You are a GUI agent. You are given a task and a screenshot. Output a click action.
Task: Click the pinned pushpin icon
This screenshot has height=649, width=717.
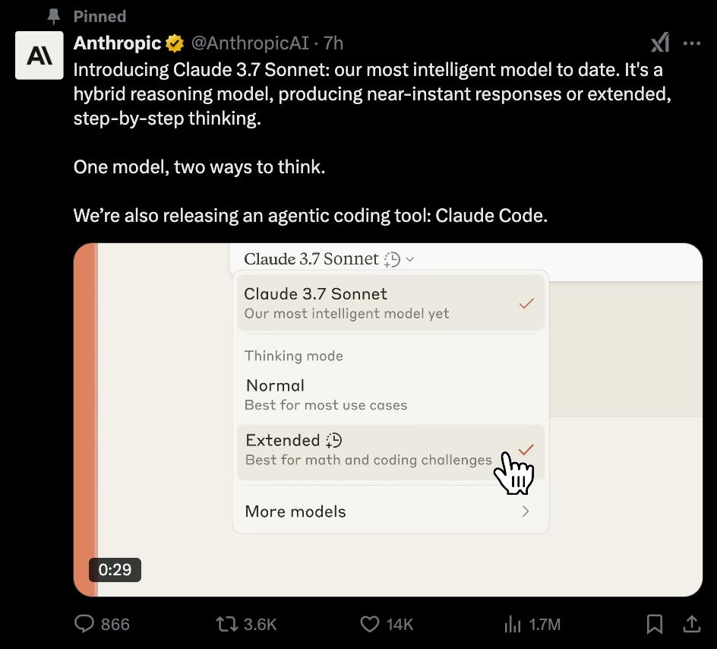pos(54,16)
